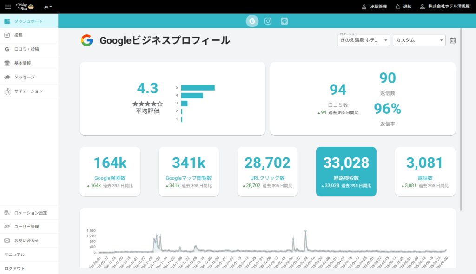Open the 承認管理 user icon

click(x=364, y=7)
